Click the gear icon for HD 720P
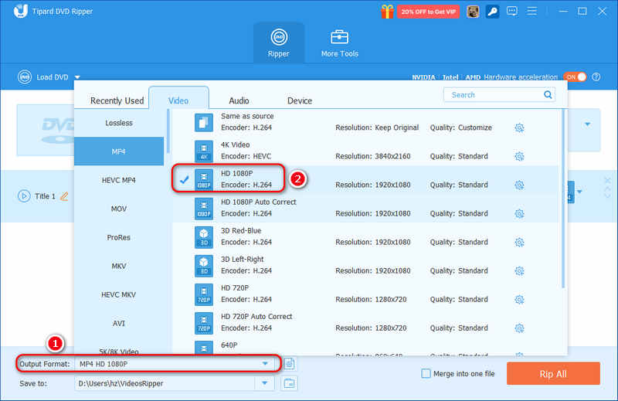 (x=519, y=300)
